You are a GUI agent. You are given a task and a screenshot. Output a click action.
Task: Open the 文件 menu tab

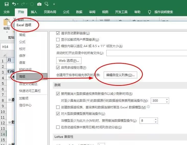click(7, 12)
